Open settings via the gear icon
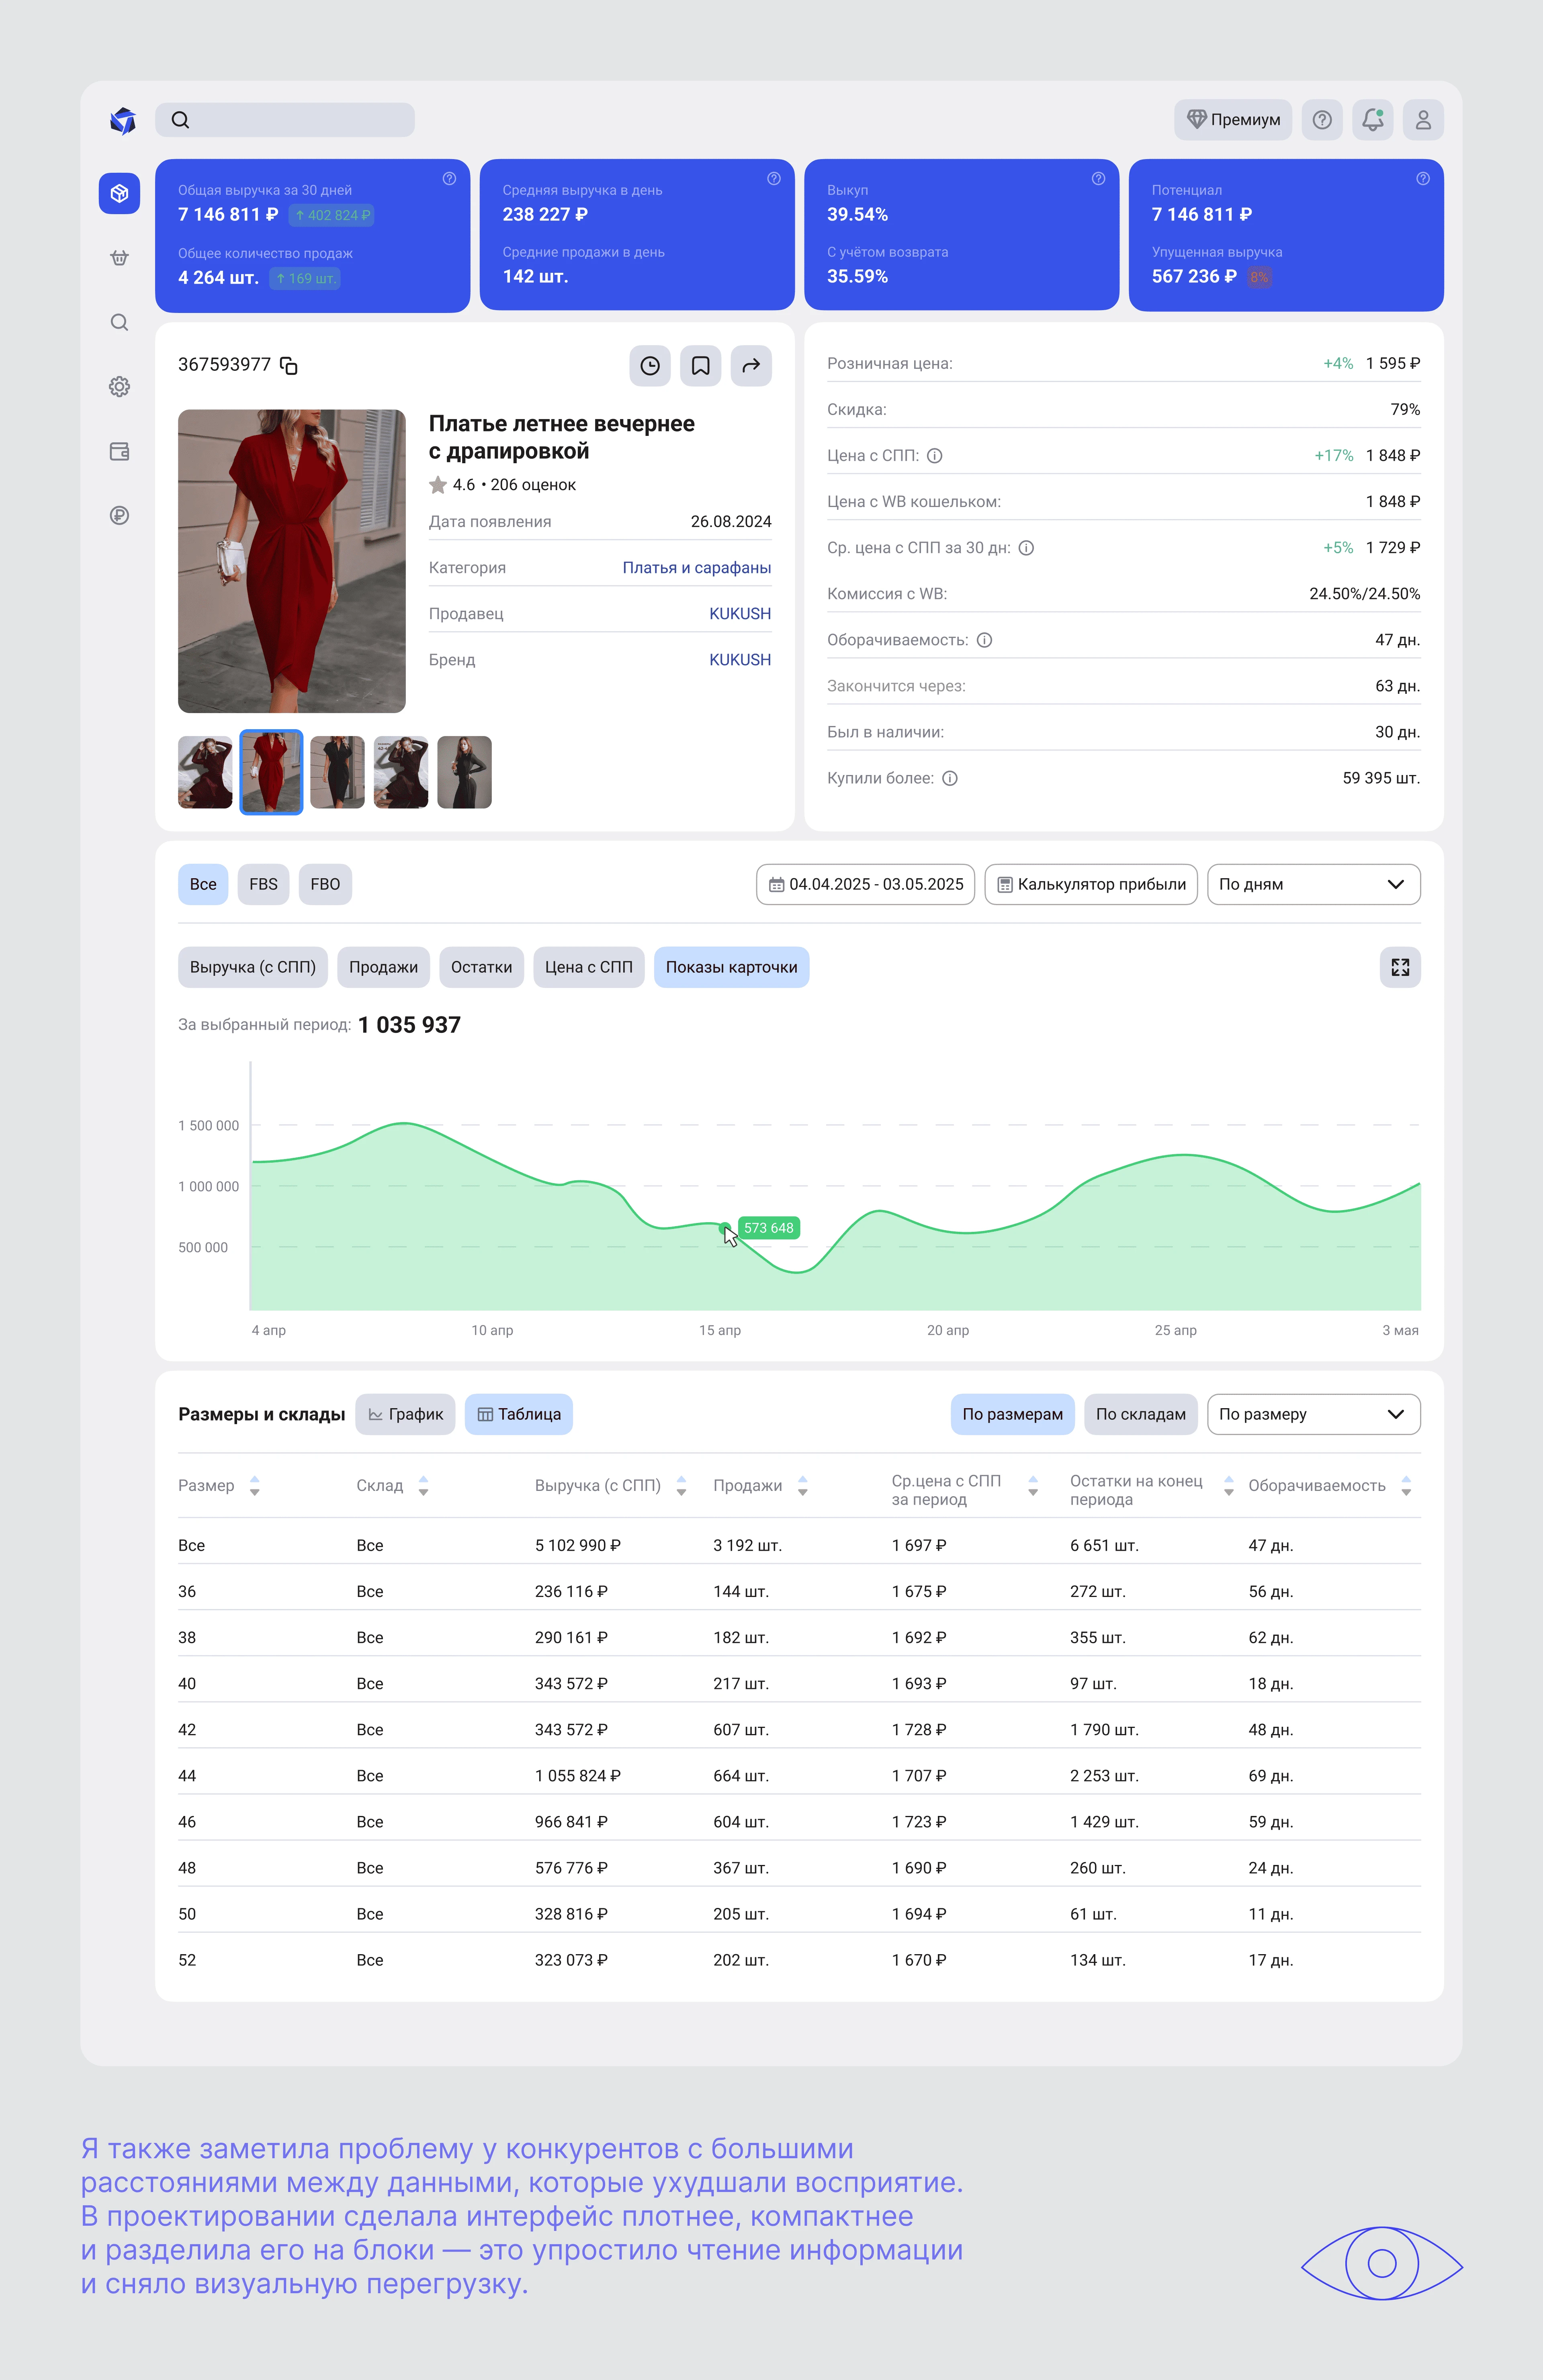The width and height of the screenshot is (1543, 2380). click(x=119, y=387)
